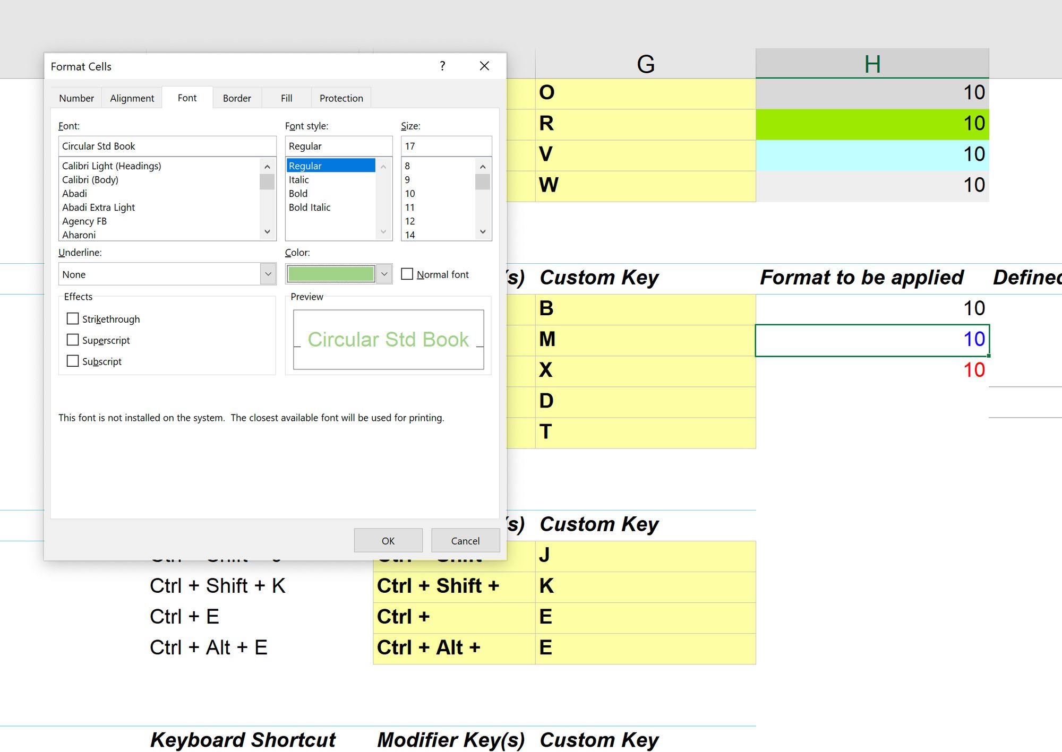Image resolution: width=1062 pixels, height=752 pixels.
Task: Select column G header
Action: [645, 64]
